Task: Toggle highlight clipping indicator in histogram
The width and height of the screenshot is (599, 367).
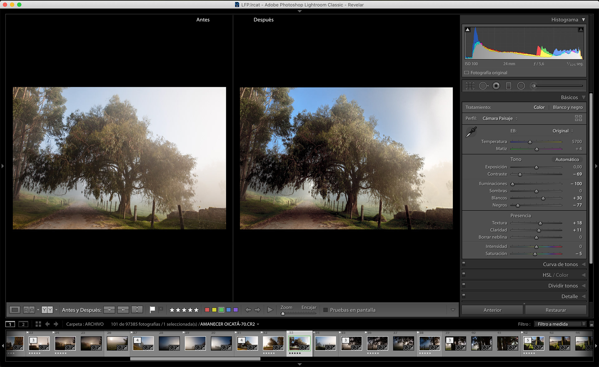Action: pos(581,30)
